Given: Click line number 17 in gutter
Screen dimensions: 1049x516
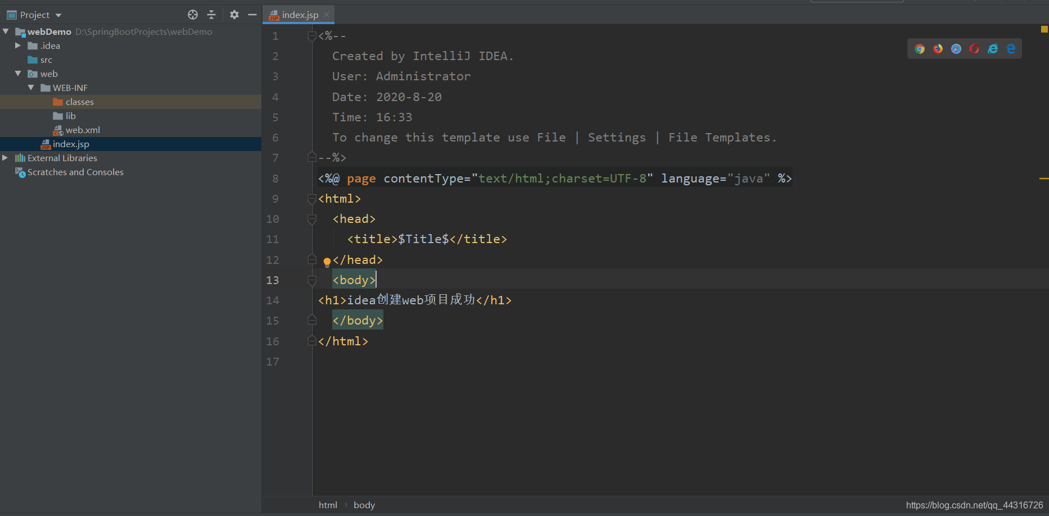Looking at the screenshot, I should click(x=273, y=362).
